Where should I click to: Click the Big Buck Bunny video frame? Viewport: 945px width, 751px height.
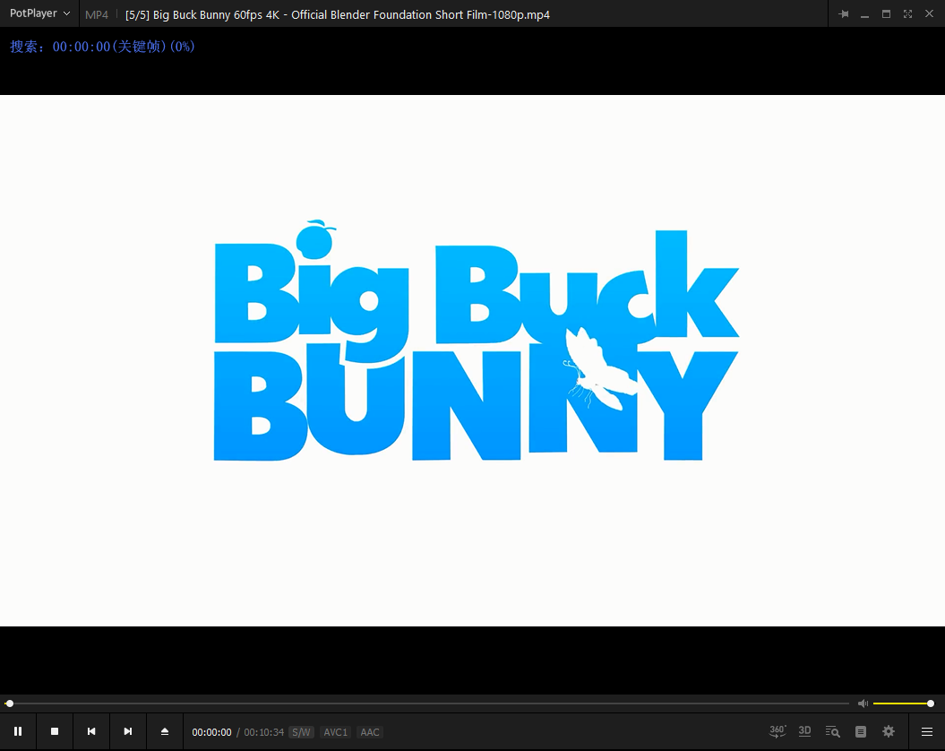(x=473, y=361)
